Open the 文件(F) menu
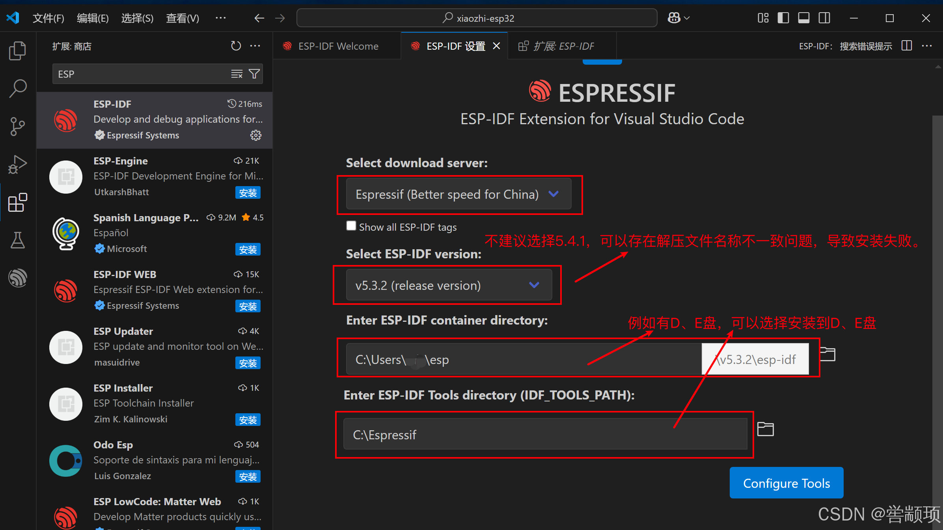 pos(48,18)
